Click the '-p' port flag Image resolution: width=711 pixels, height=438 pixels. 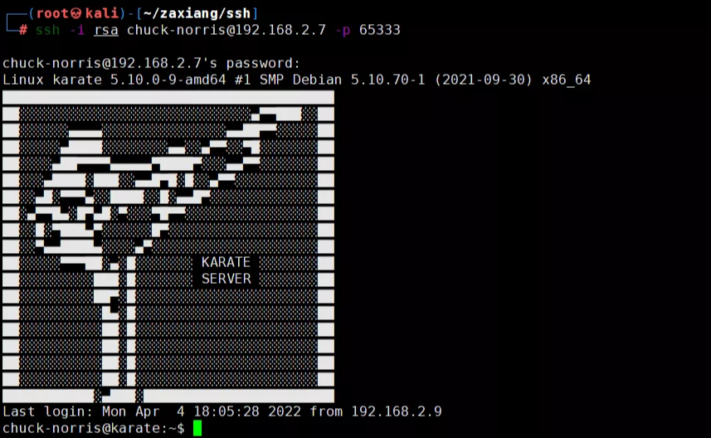[x=343, y=31]
